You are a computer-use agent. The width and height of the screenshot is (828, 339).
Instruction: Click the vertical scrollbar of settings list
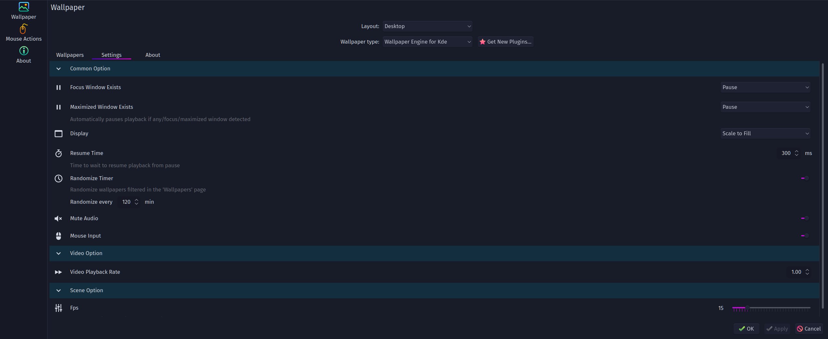click(823, 186)
